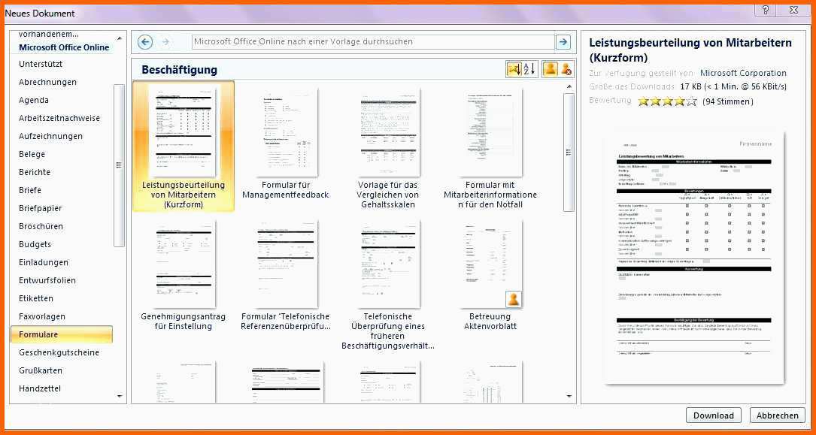Screen dimensions: 816x435
Task: Click the Download button
Action: (714, 415)
